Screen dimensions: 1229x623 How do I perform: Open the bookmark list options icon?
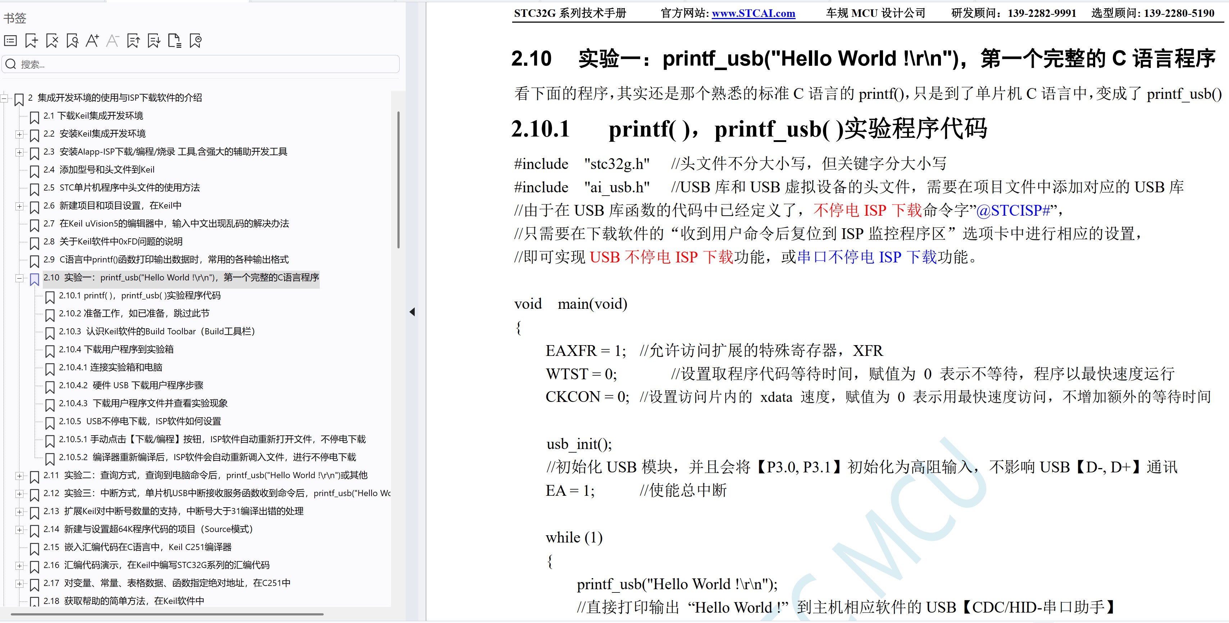(x=10, y=41)
